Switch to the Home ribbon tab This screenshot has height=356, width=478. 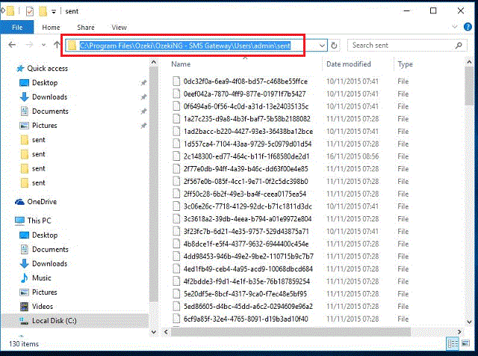click(x=51, y=28)
